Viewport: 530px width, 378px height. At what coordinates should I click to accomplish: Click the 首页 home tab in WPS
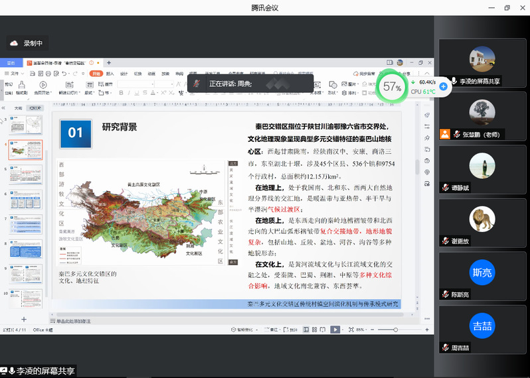tap(11, 63)
